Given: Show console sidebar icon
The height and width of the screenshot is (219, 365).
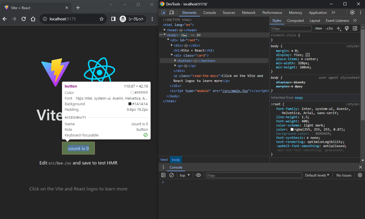Looking at the screenshot, I should [x=163, y=175].
